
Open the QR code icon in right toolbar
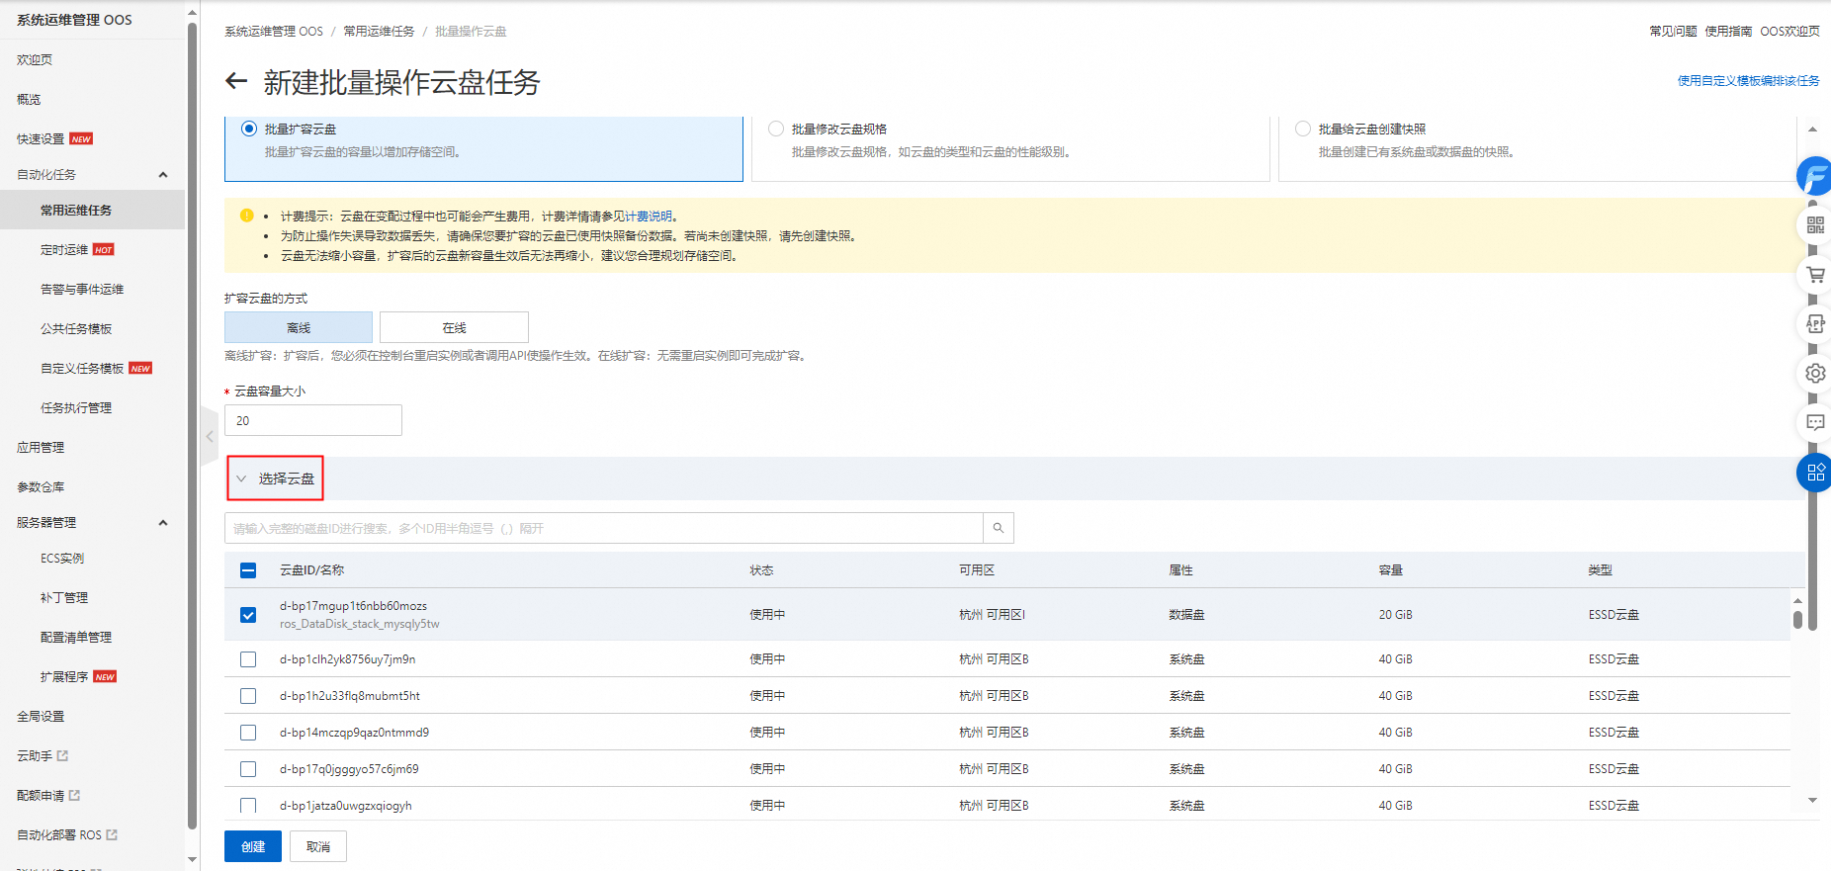point(1815,225)
